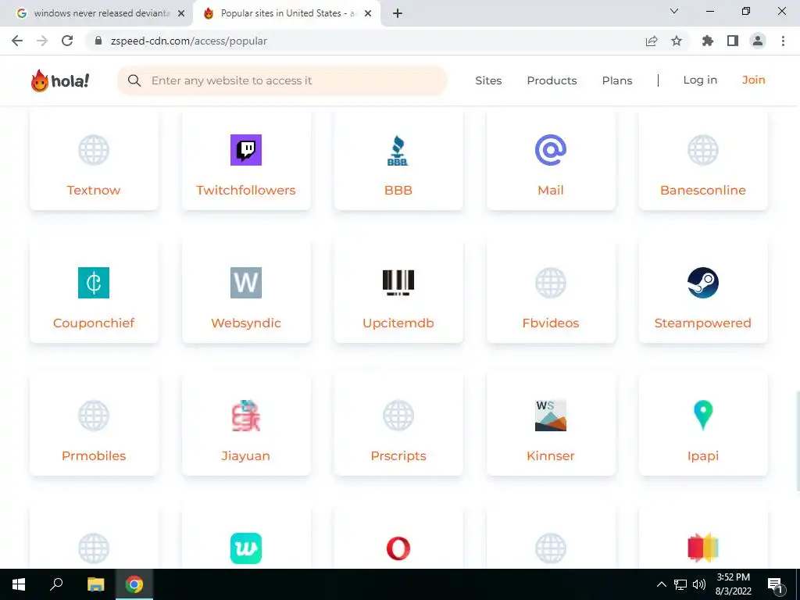Image resolution: width=800 pixels, height=600 pixels.
Task: Open the red Opera logo icon
Action: (398, 548)
